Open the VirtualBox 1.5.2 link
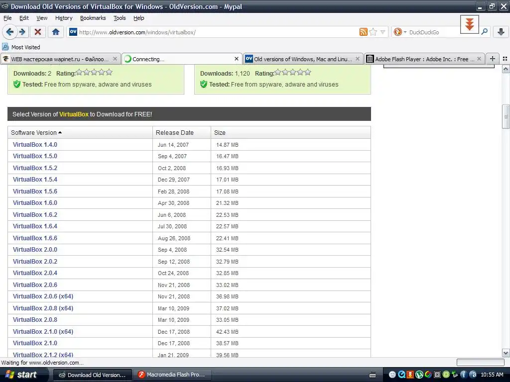510x382 pixels. [x=35, y=168]
